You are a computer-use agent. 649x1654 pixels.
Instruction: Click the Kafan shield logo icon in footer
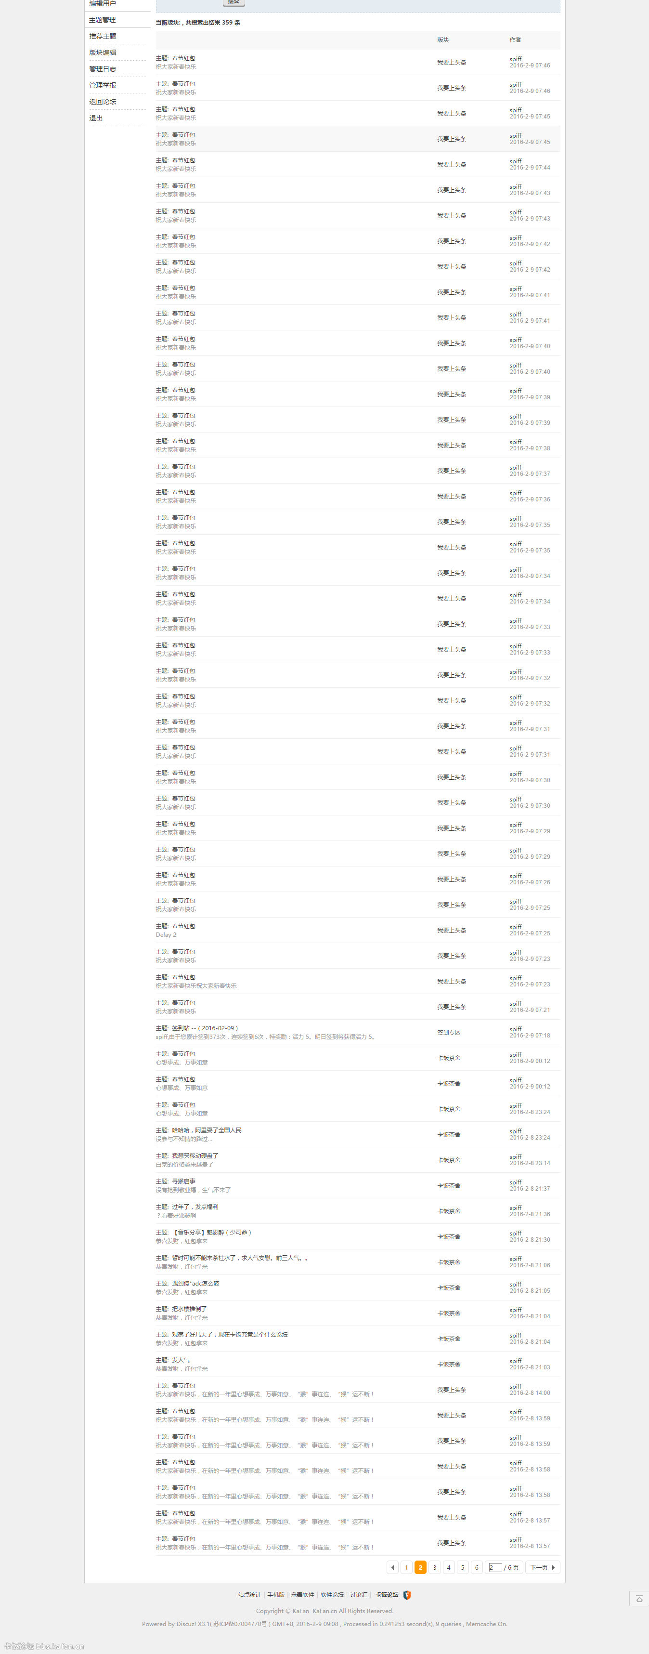407,1595
